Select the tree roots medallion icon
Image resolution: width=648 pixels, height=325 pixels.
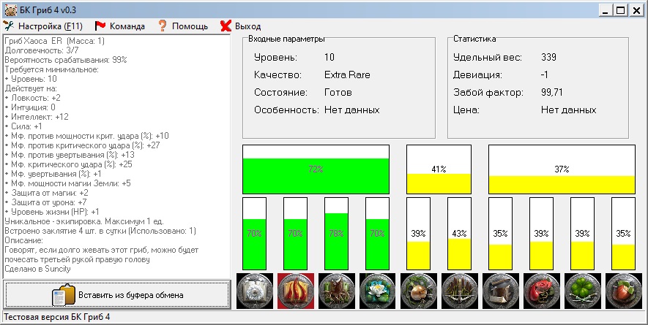point(336,291)
